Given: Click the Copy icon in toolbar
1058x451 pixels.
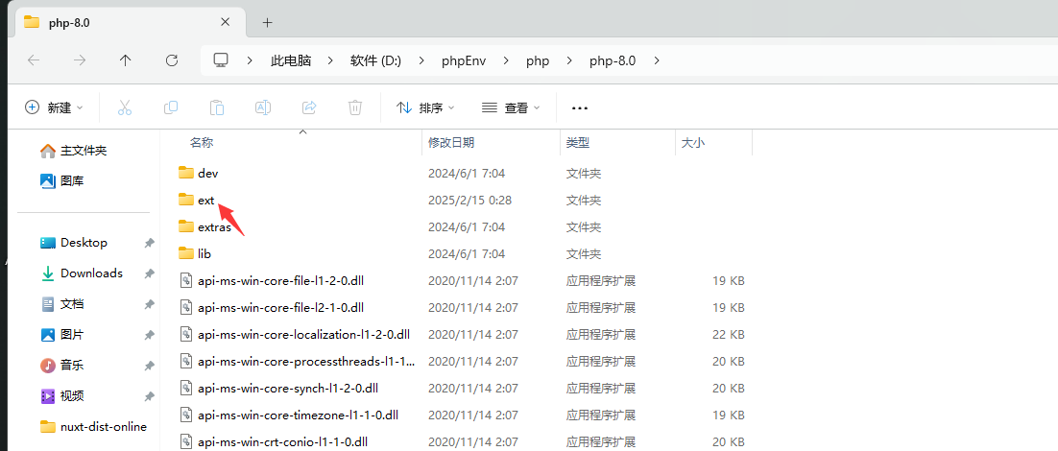Looking at the screenshot, I should click(171, 107).
